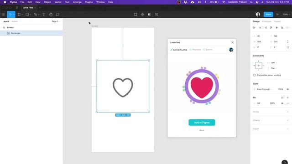Open the Preview tab in LottieFiles

point(195,50)
